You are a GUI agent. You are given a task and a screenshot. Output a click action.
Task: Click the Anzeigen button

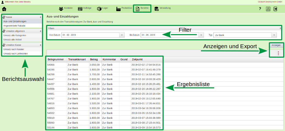[276, 45]
